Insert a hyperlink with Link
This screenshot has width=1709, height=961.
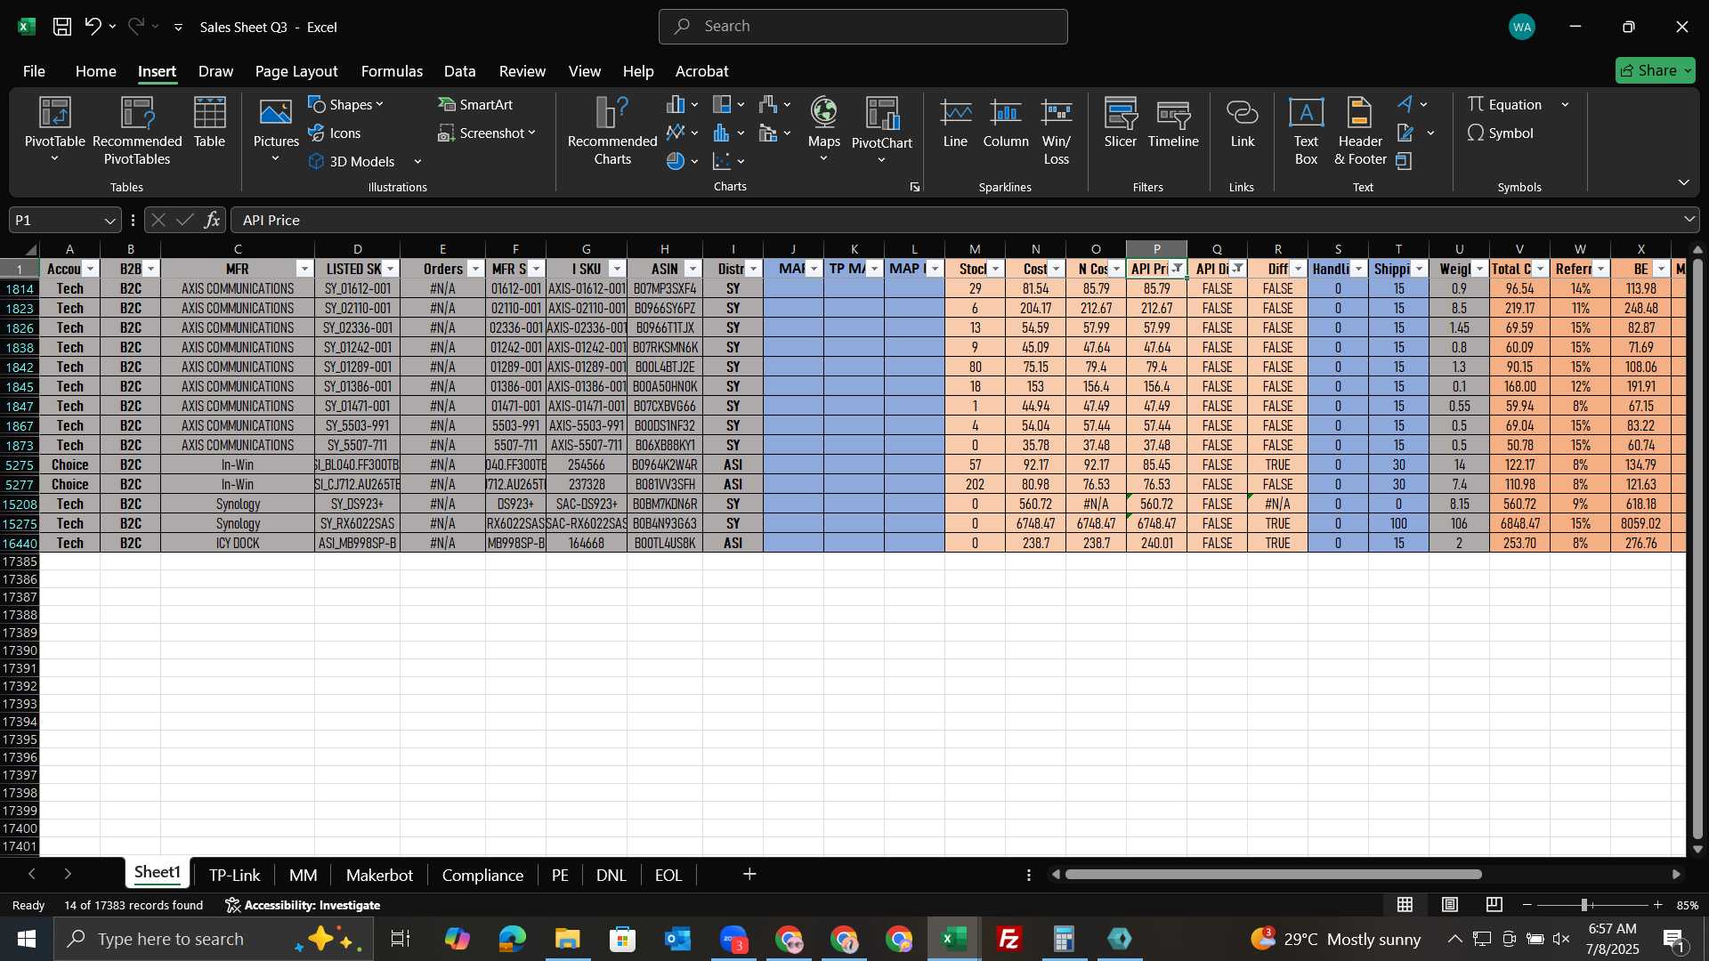(1243, 123)
